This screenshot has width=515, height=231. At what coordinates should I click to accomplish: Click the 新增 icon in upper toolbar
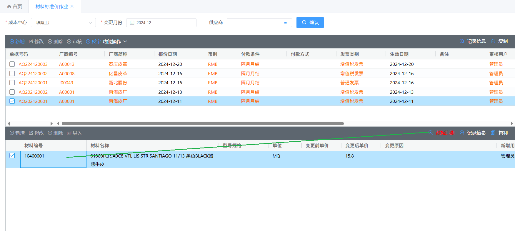(x=12, y=42)
